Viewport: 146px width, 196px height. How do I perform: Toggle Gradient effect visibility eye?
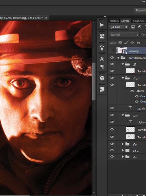pos(137,96)
